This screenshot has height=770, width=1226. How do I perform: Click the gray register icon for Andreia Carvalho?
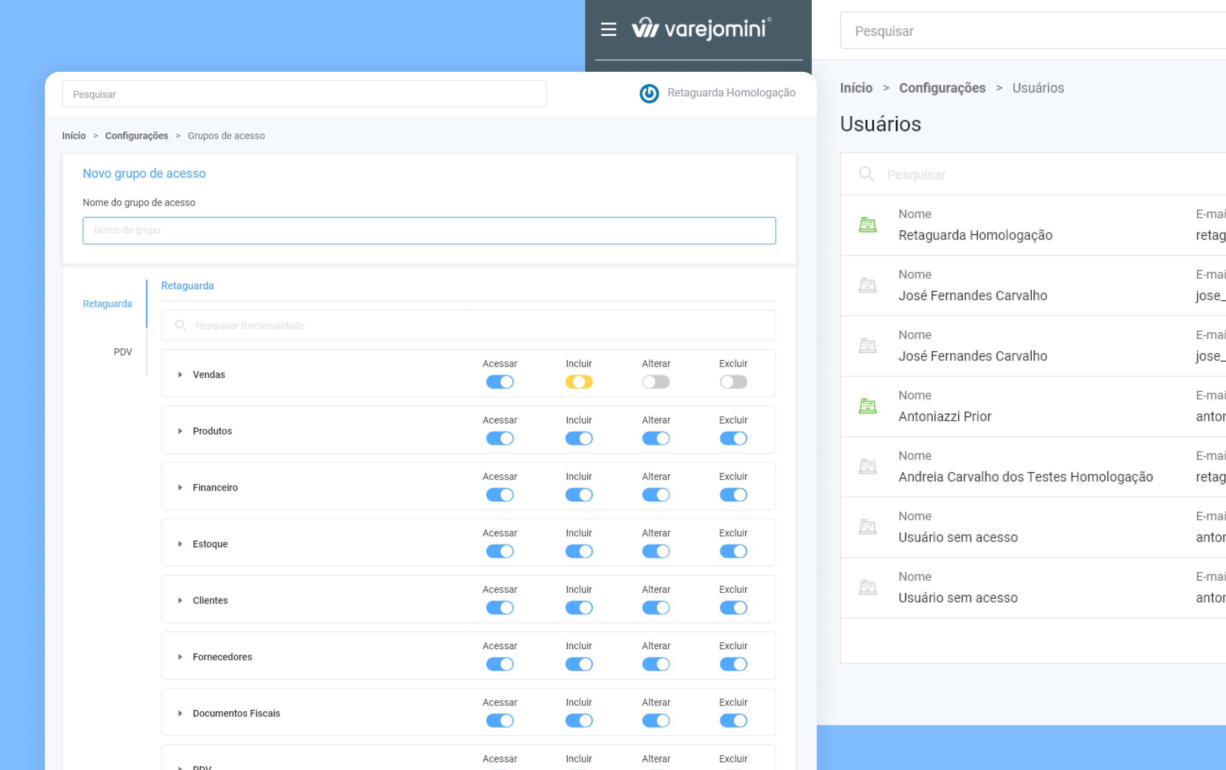click(x=867, y=467)
